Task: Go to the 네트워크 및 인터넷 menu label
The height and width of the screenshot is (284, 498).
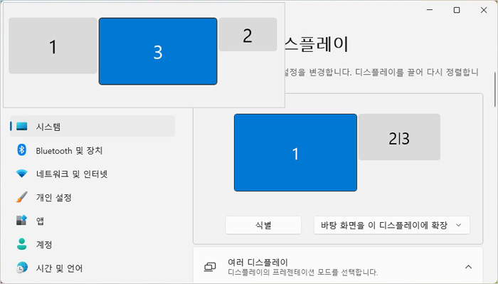Action: [x=72, y=174]
